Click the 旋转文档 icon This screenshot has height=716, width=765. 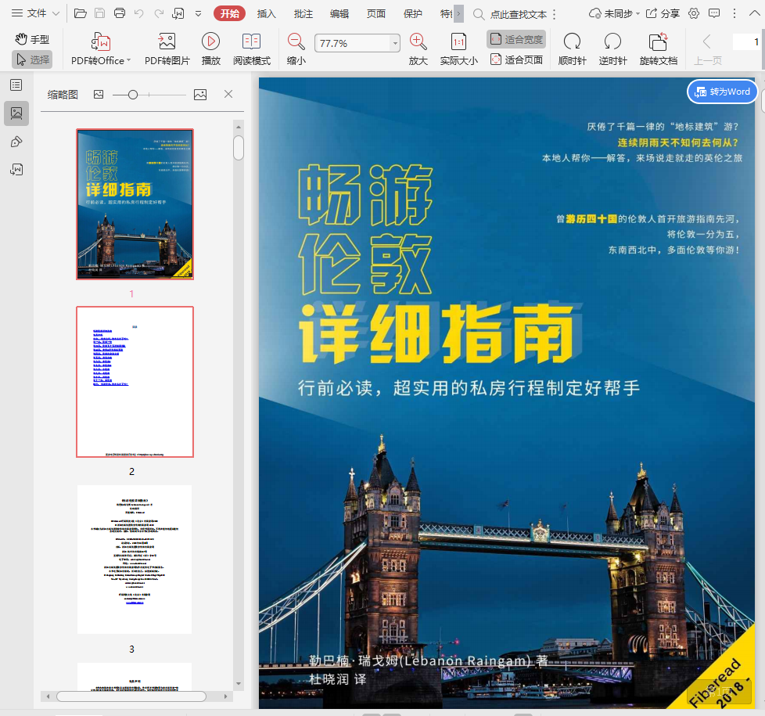pos(658,42)
